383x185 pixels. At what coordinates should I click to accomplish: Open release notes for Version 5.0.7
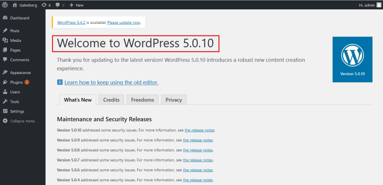pyautogui.click(x=198, y=160)
